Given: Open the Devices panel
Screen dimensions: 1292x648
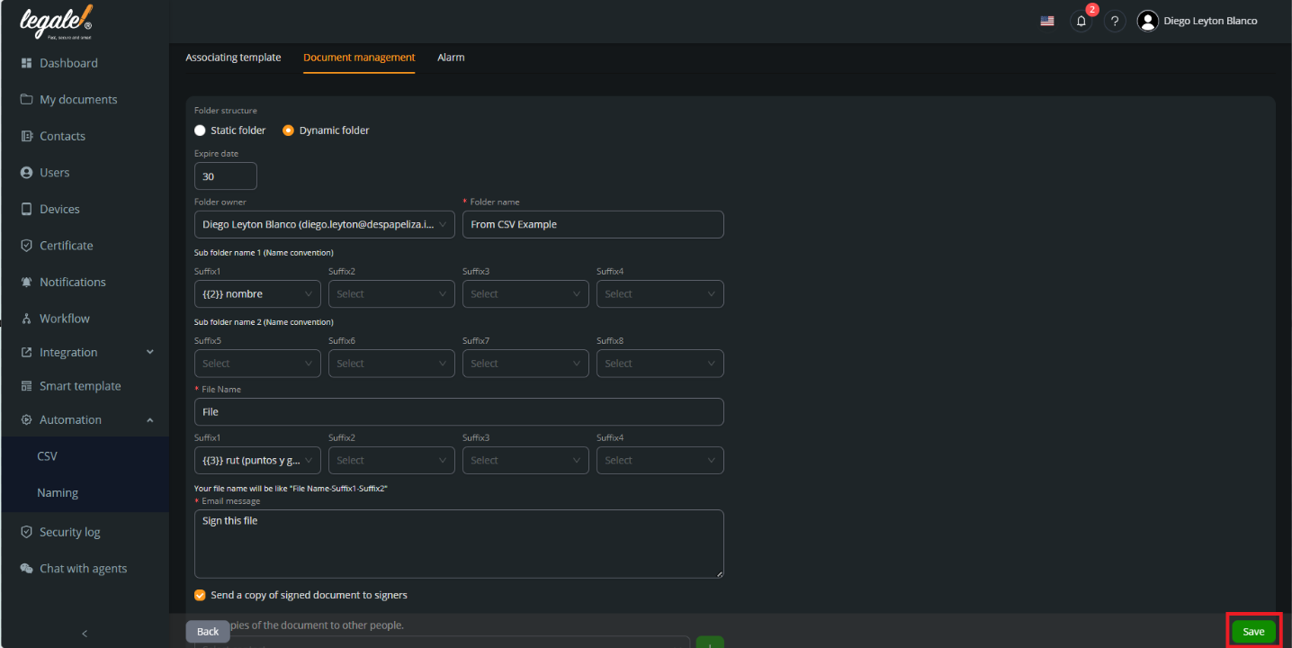Looking at the screenshot, I should [59, 208].
